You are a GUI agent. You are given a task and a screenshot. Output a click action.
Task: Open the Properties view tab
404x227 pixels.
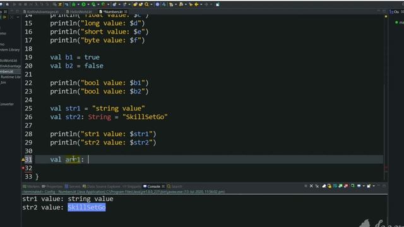pyautogui.click(x=52, y=187)
